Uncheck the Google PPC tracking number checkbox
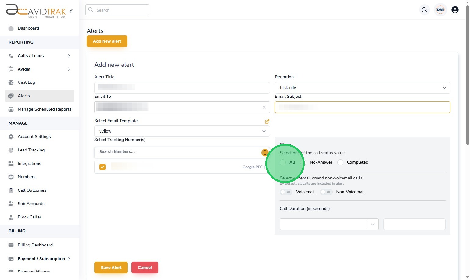 coord(102,167)
